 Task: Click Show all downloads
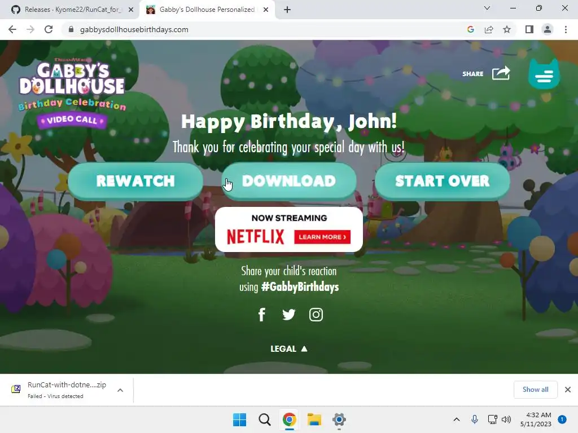535,390
